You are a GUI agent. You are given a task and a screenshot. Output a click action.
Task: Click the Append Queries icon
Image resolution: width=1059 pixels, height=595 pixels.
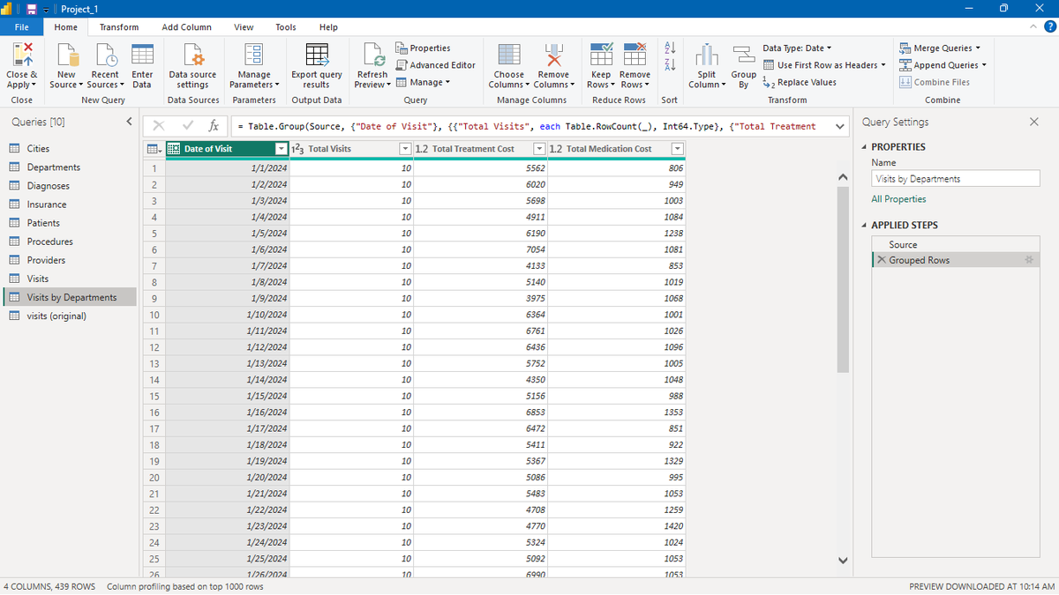pos(906,65)
